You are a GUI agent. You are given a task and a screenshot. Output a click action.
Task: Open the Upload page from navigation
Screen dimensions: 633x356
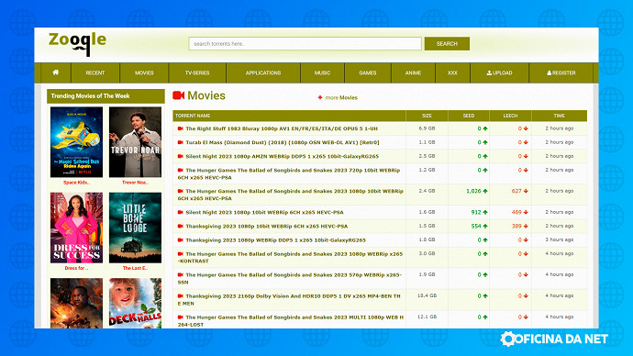click(x=499, y=72)
